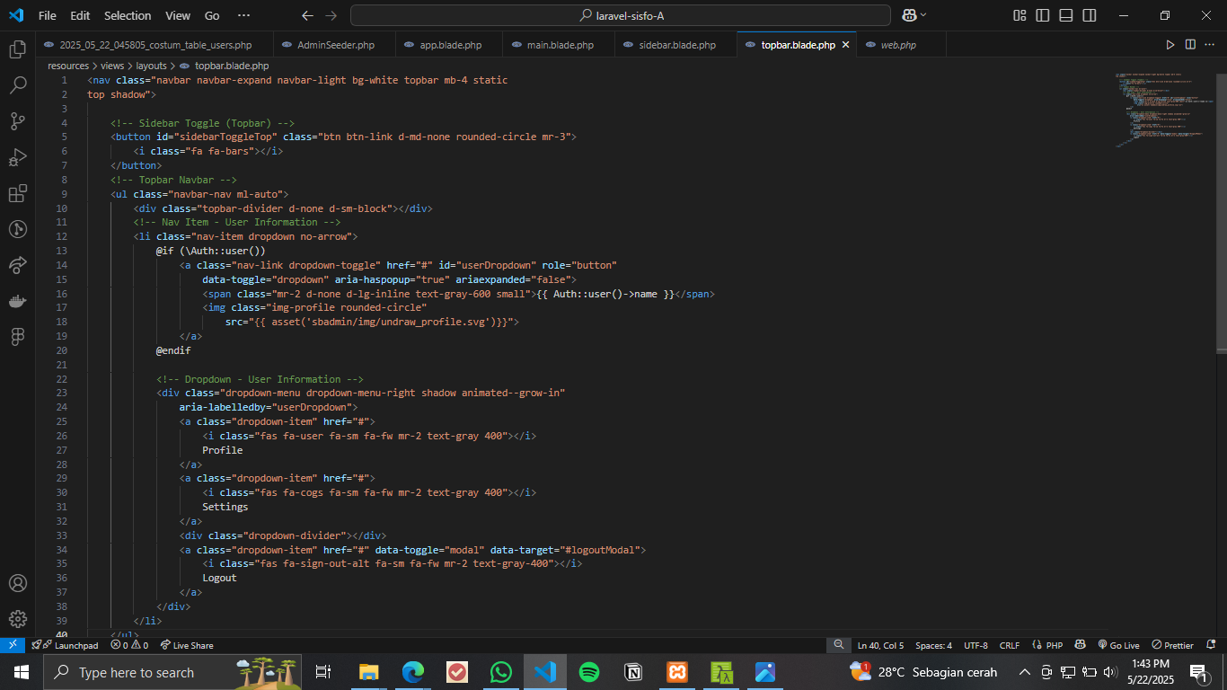Toggle the bottom panel layout button
Image resolution: width=1227 pixels, height=690 pixels.
pyautogui.click(x=1065, y=15)
